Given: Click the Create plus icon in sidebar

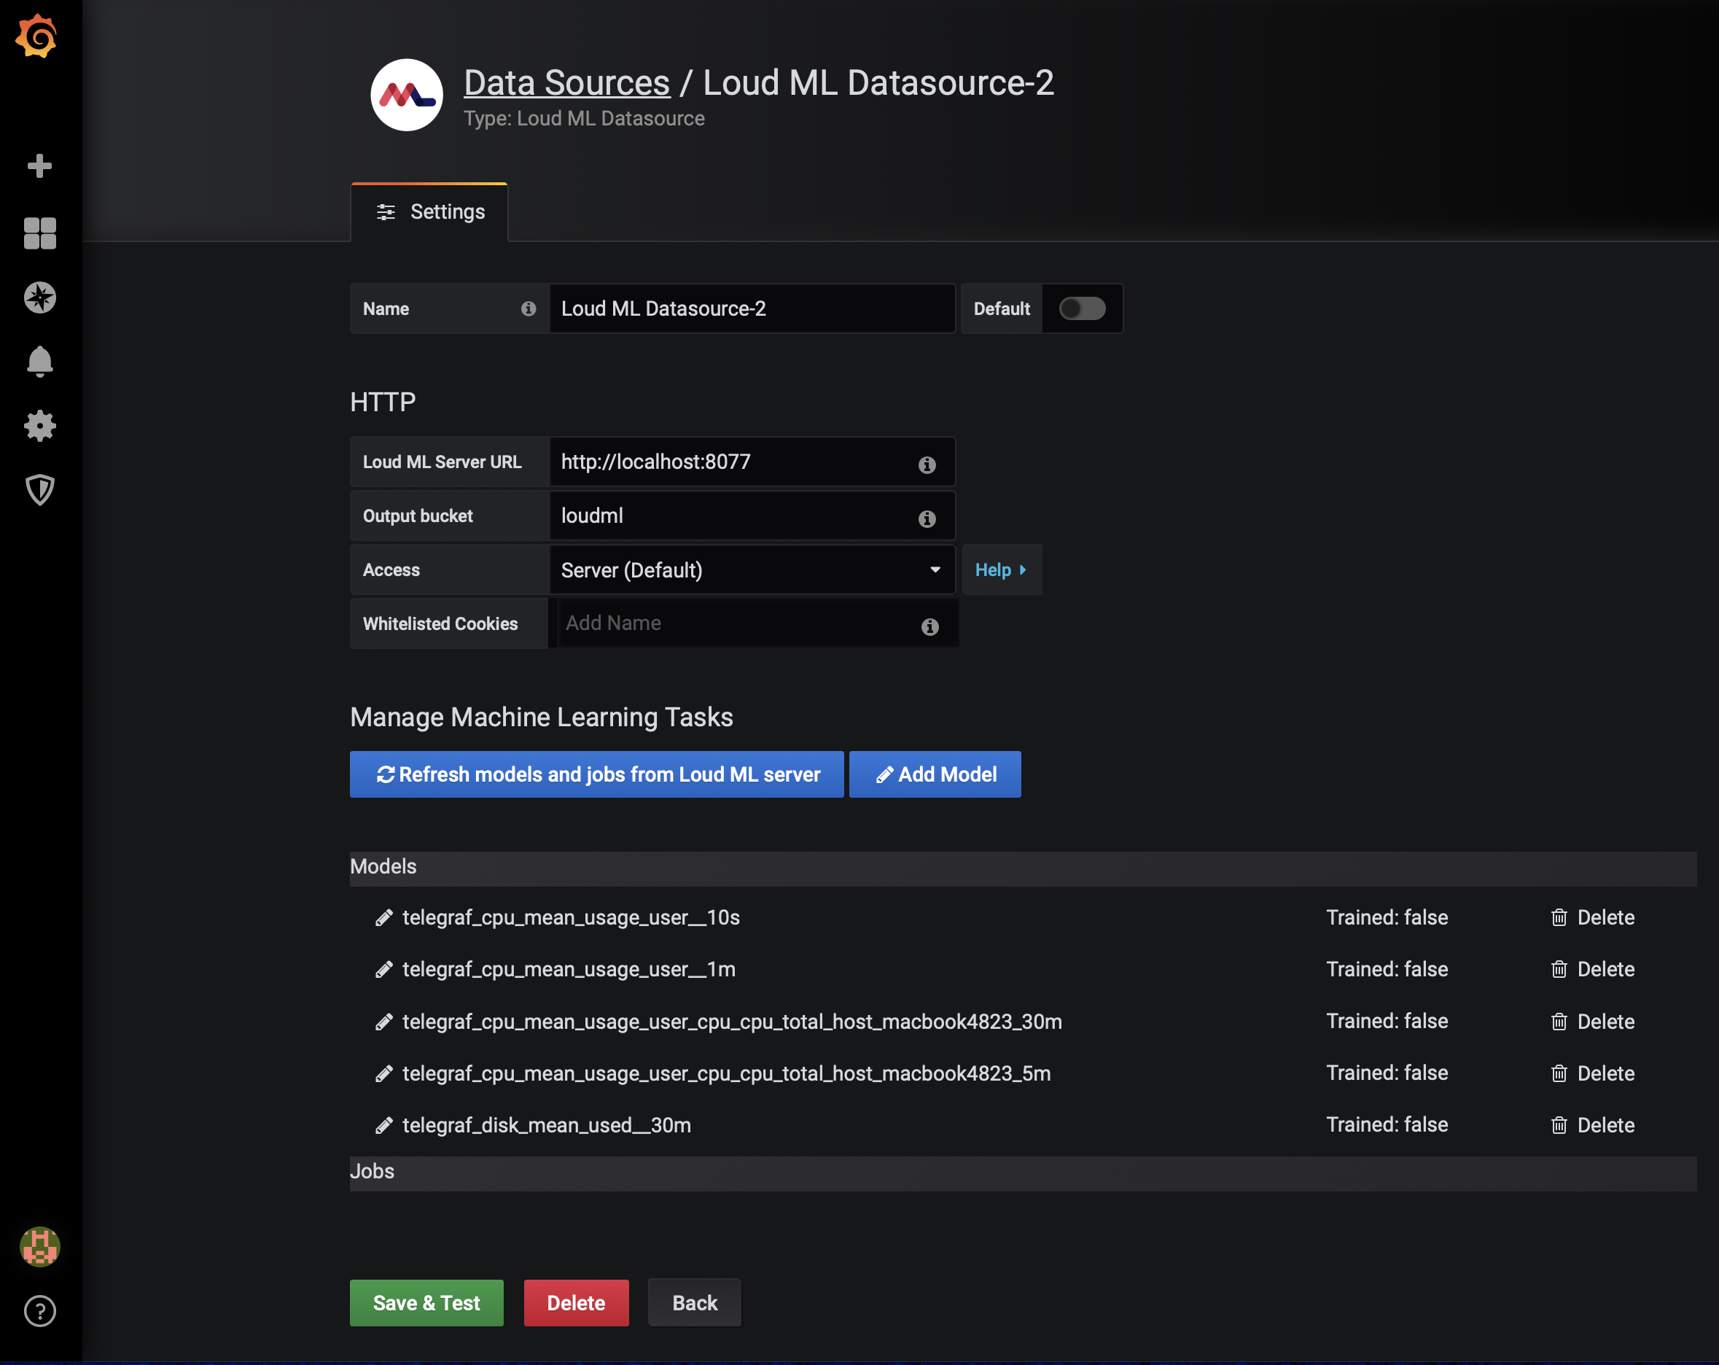Looking at the screenshot, I should click(x=39, y=166).
